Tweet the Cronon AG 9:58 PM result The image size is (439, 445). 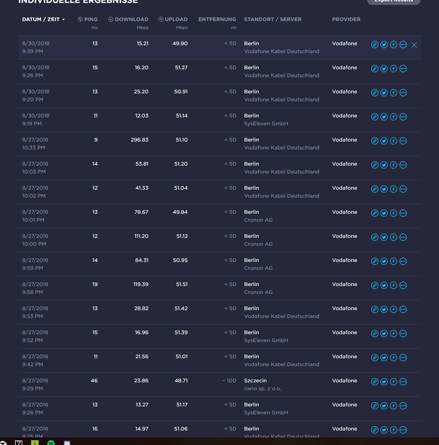tap(384, 285)
